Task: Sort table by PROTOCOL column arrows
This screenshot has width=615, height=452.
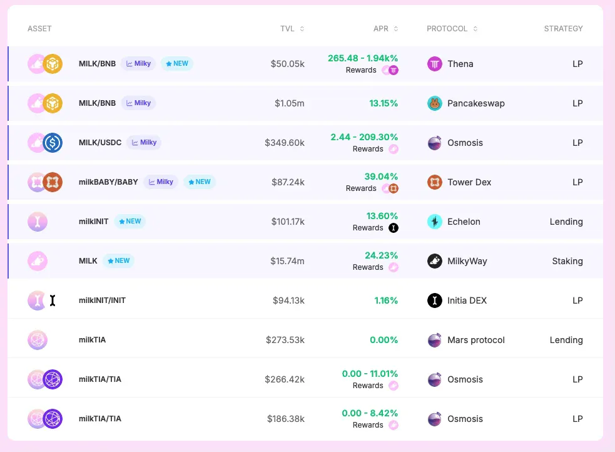Action: pyautogui.click(x=475, y=29)
